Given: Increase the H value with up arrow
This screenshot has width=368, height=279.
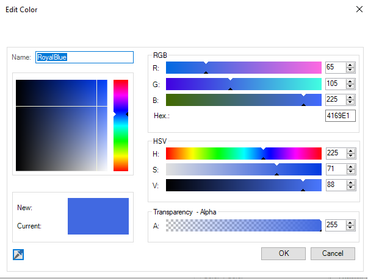Looking at the screenshot, I should (351, 151).
